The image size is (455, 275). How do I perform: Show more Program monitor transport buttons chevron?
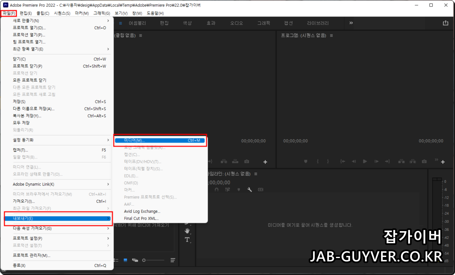point(436,160)
